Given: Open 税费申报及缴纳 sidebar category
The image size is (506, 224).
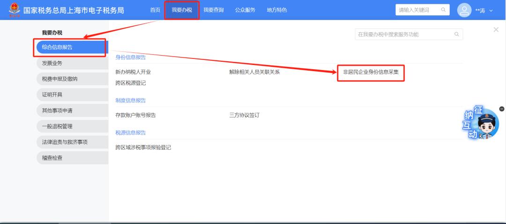Looking at the screenshot, I should coord(71,79).
